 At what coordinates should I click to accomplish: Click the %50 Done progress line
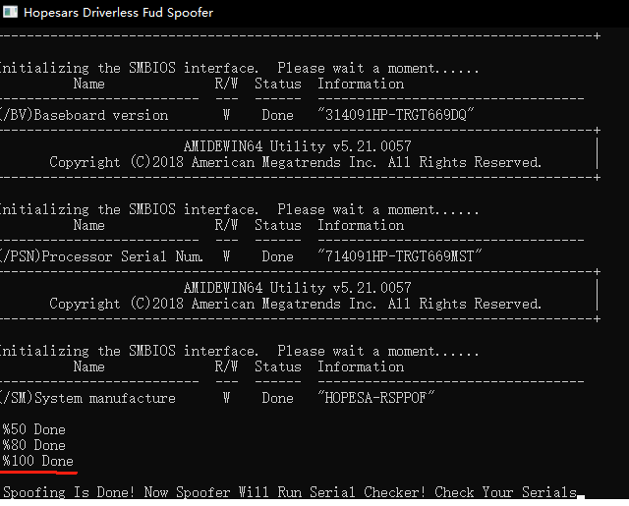34,429
